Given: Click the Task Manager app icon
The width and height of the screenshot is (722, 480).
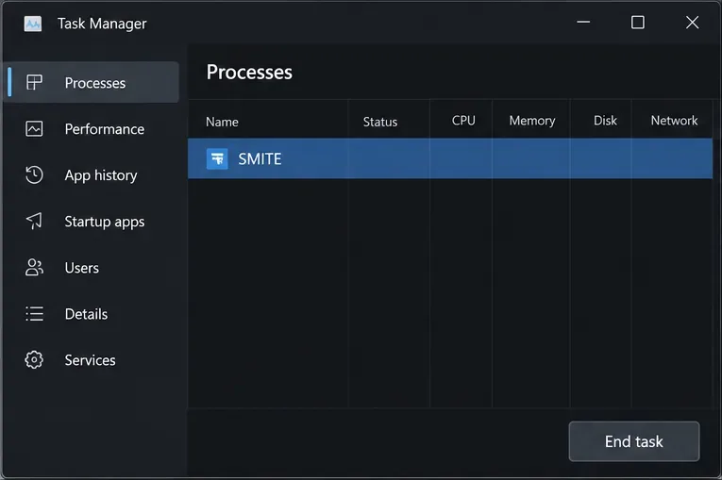Looking at the screenshot, I should pyautogui.click(x=33, y=24).
